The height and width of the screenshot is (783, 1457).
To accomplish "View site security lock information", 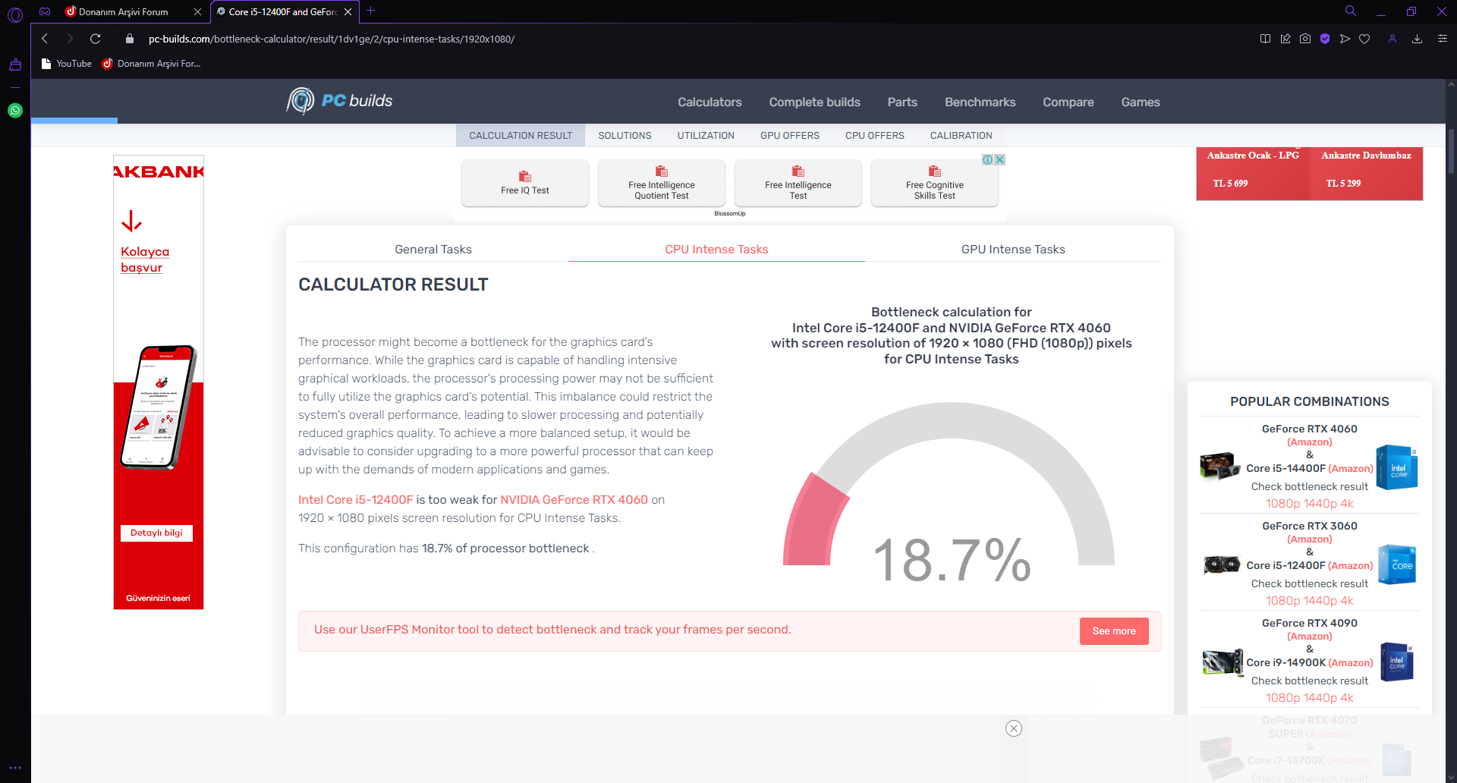I will 130,39.
